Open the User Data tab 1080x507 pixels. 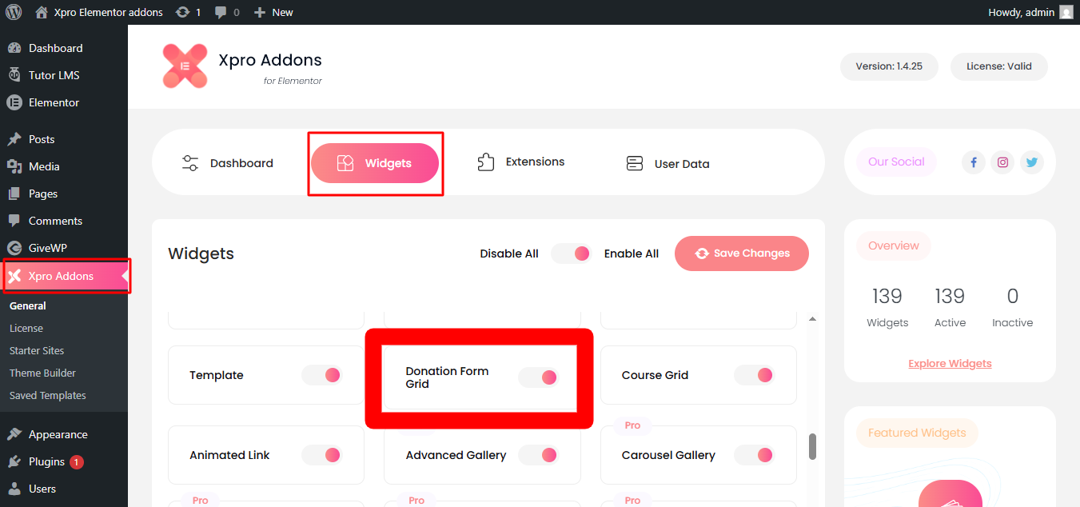click(x=668, y=164)
